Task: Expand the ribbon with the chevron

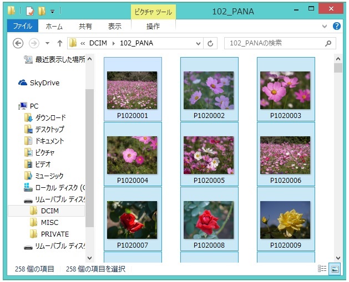Action: [x=325, y=26]
